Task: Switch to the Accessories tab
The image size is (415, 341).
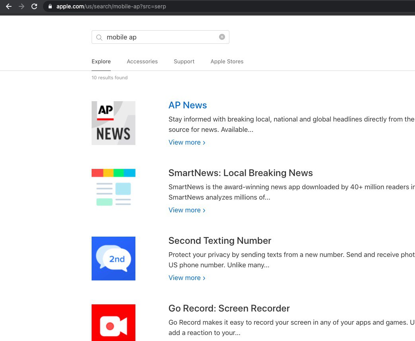Action: pyautogui.click(x=142, y=61)
